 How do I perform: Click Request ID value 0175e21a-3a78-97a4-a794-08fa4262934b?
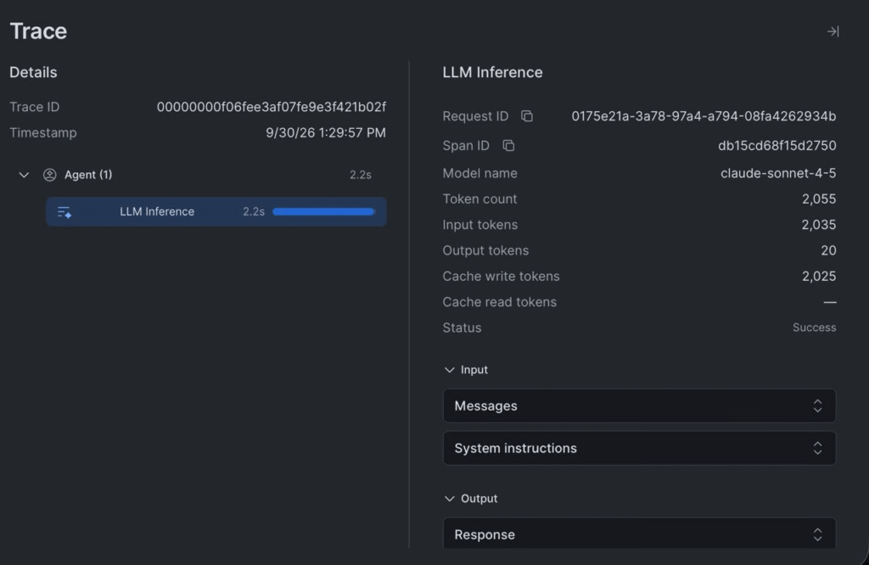(x=704, y=116)
